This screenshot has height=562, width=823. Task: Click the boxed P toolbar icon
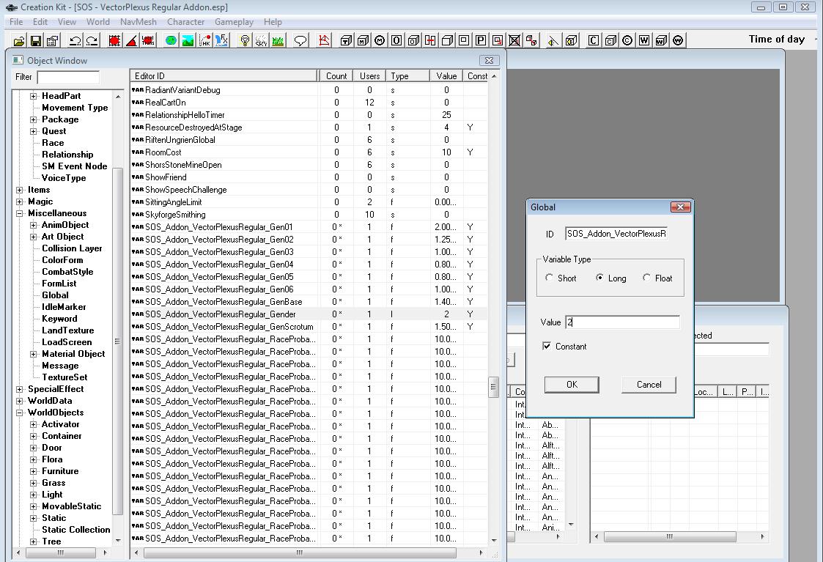coord(481,40)
